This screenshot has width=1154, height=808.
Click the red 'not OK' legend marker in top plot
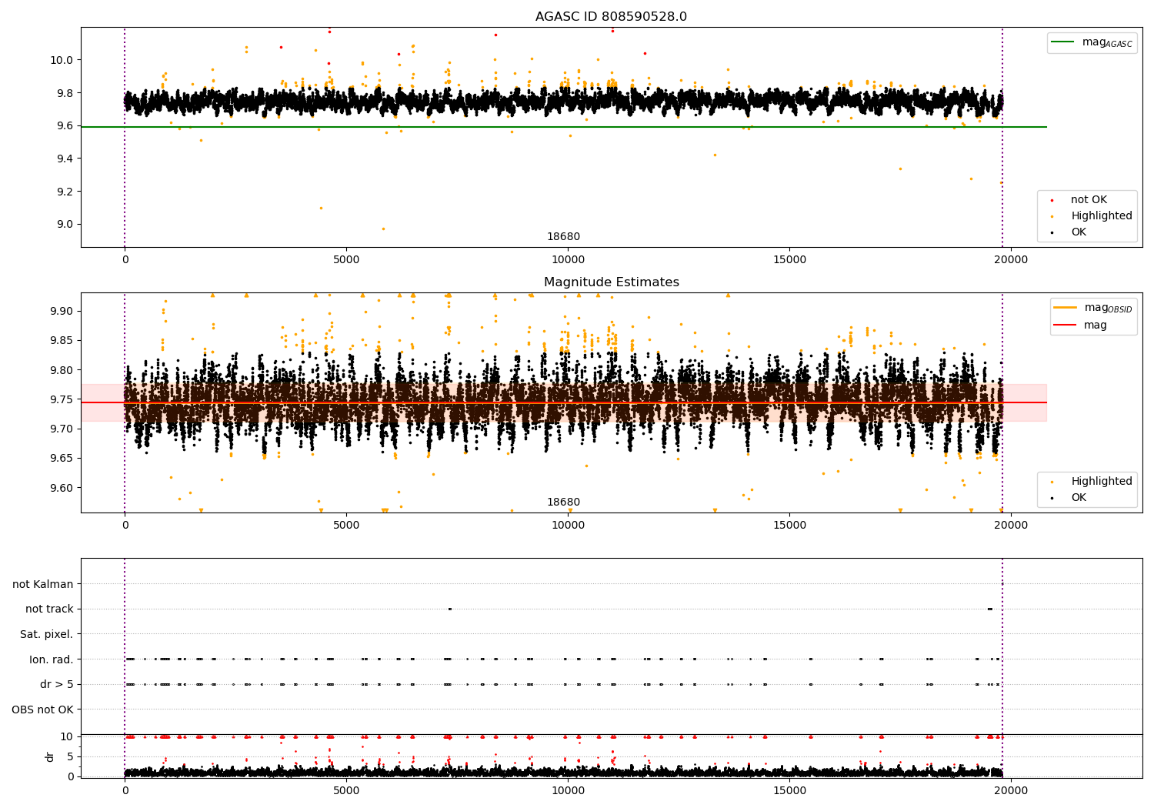pos(1053,200)
